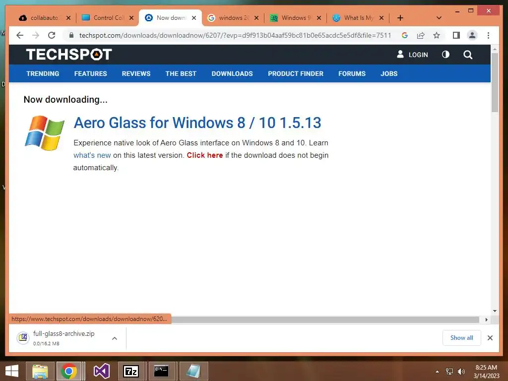The width and height of the screenshot is (508, 381).
Task: Click the scroll down arrow
Action: tap(495, 311)
